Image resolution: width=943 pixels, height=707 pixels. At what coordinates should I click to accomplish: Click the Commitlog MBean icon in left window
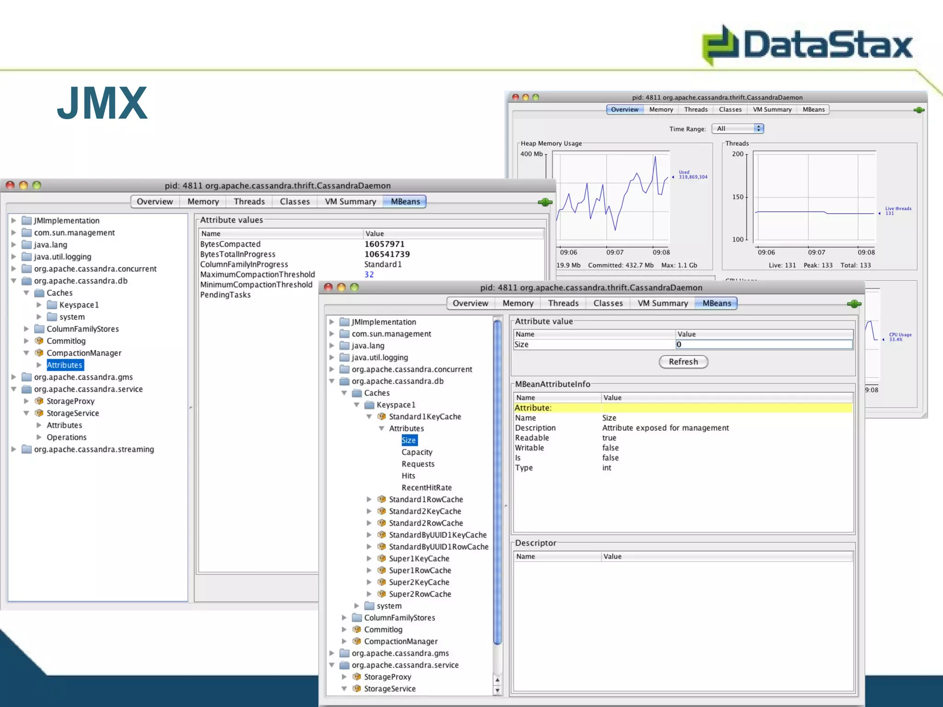pyautogui.click(x=39, y=341)
